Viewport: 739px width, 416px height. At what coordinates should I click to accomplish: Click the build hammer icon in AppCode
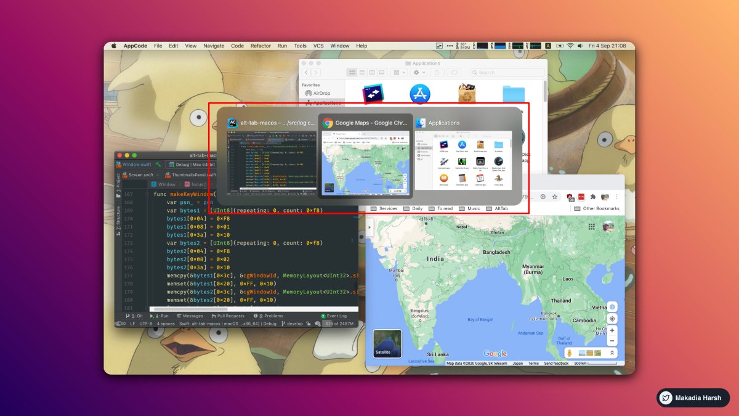point(158,165)
